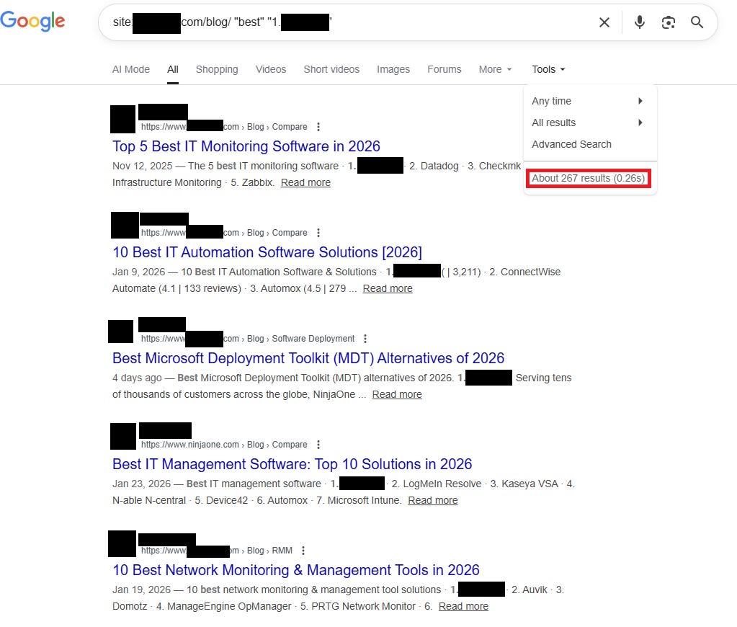737x627 pixels.
Task: Click Read more under IT Monitoring result
Action: tap(305, 182)
